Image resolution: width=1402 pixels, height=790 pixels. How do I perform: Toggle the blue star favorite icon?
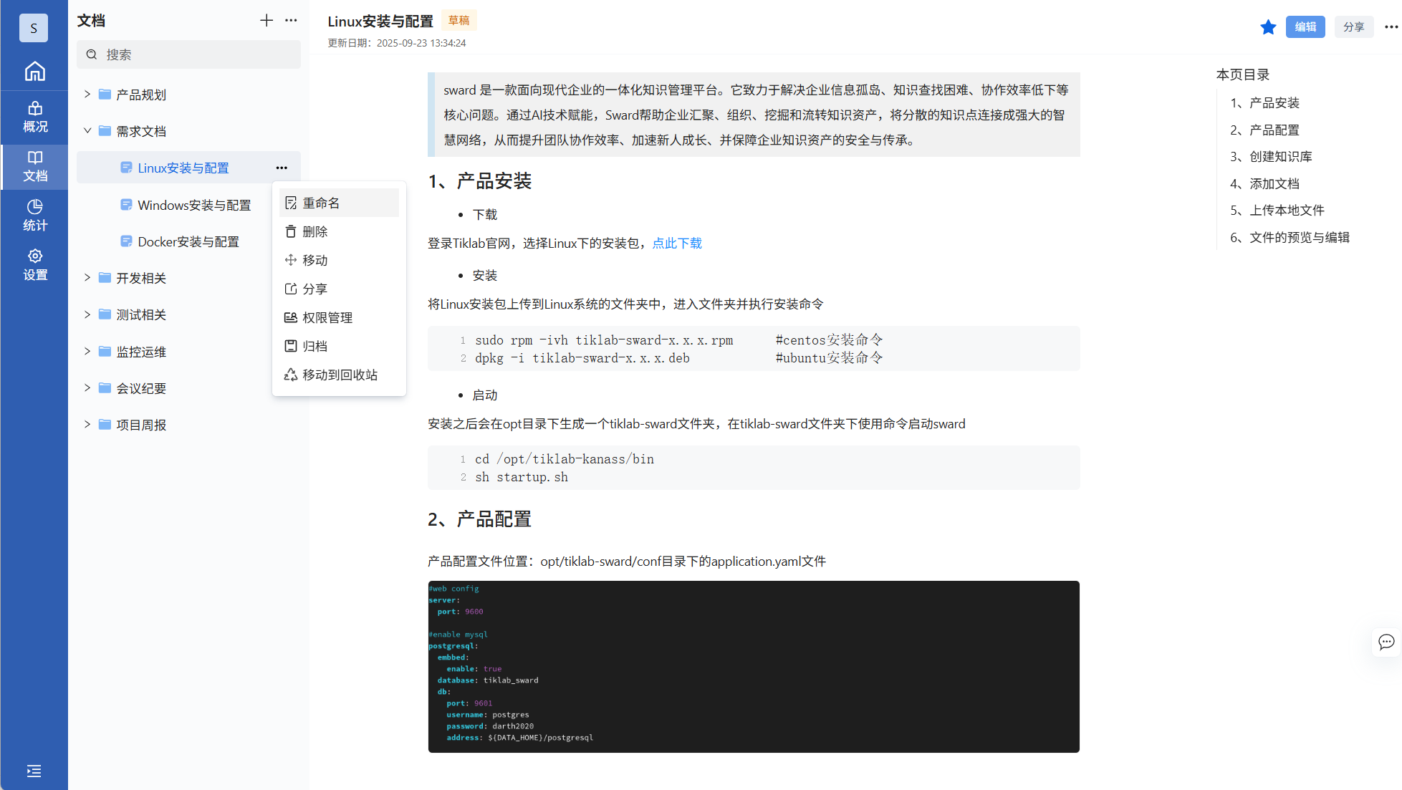[x=1267, y=27]
